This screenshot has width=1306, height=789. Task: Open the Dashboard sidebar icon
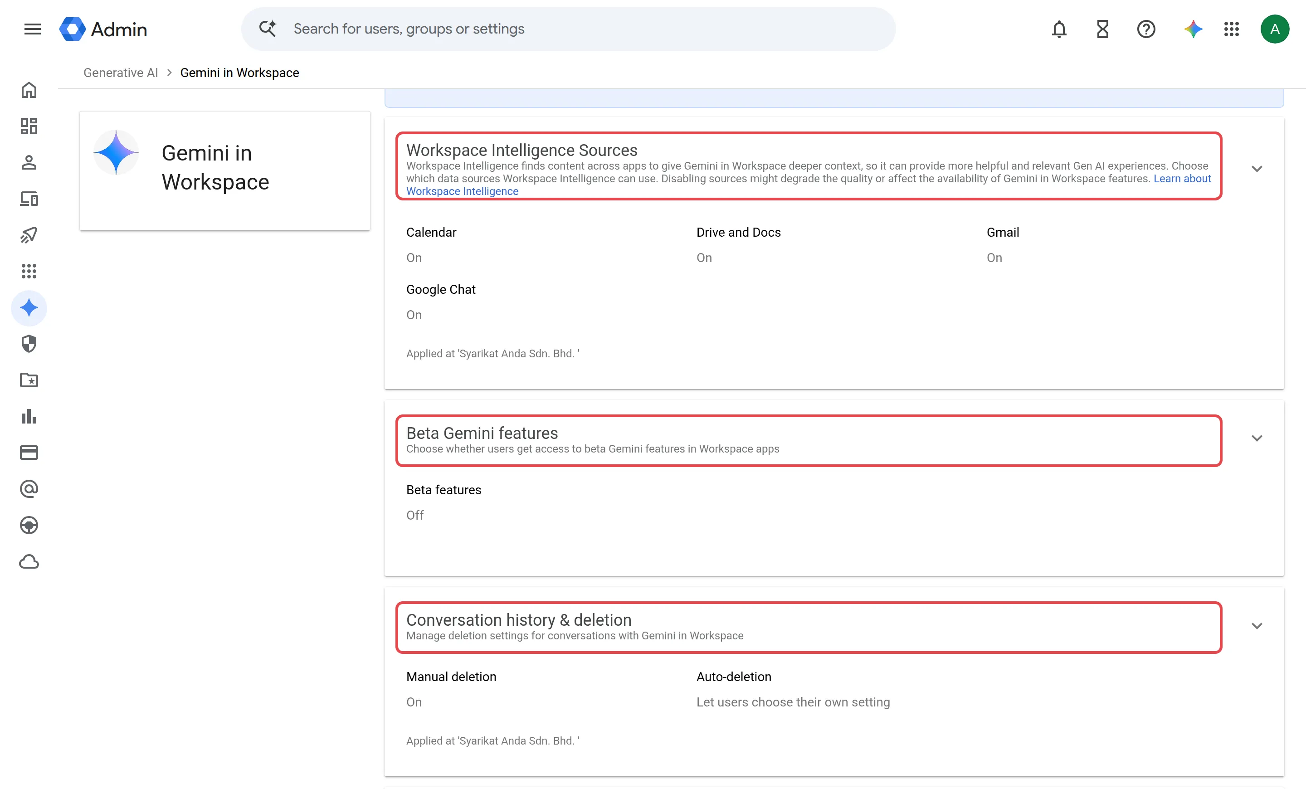[x=29, y=126]
